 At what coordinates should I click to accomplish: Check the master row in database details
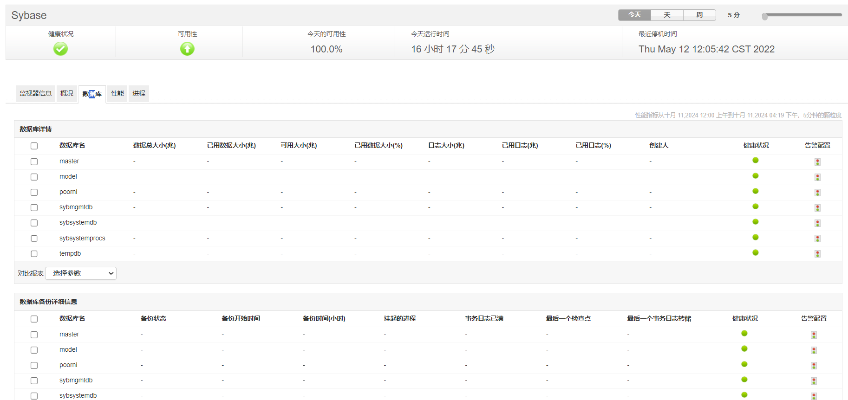pos(34,161)
